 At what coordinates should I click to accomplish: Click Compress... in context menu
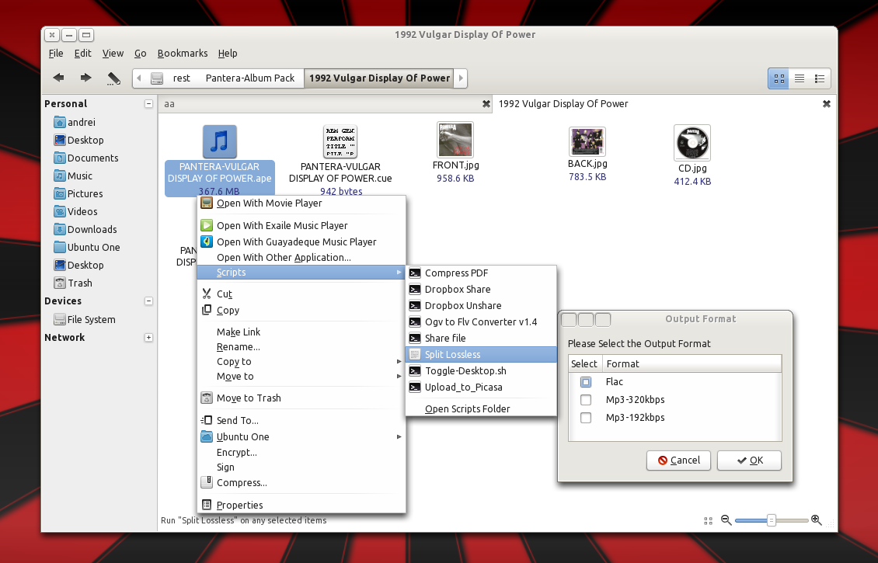coord(301,483)
